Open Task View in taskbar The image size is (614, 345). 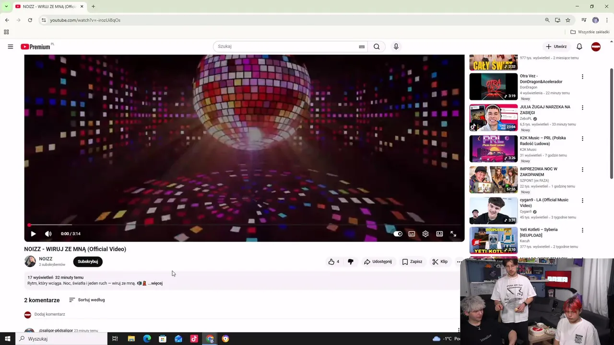pyautogui.click(x=115, y=339)
